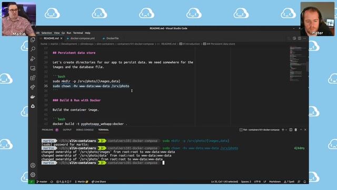Image resolution: width=337 pixels, height=190 pixels.
Task: Open notifications bell in status bar
Action: pyautogui.click(x=304, y=182)
